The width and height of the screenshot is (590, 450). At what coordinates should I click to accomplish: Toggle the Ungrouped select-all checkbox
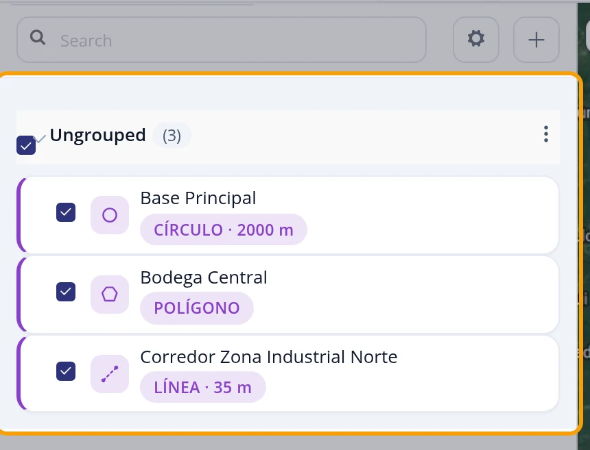[26, 145]
